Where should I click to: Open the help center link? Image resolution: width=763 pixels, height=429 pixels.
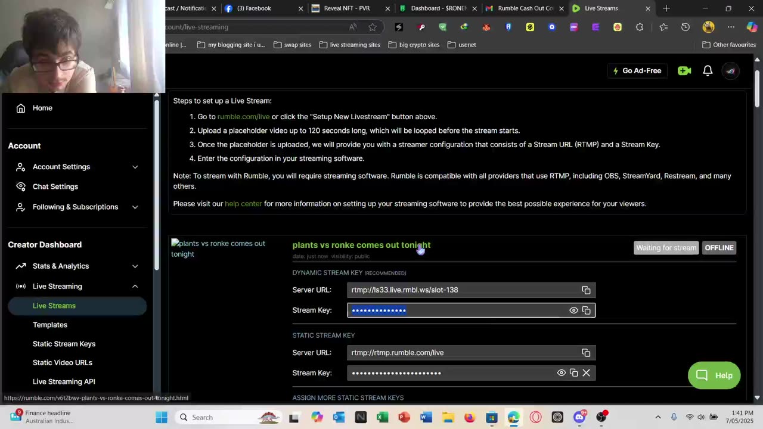[243, 204]
